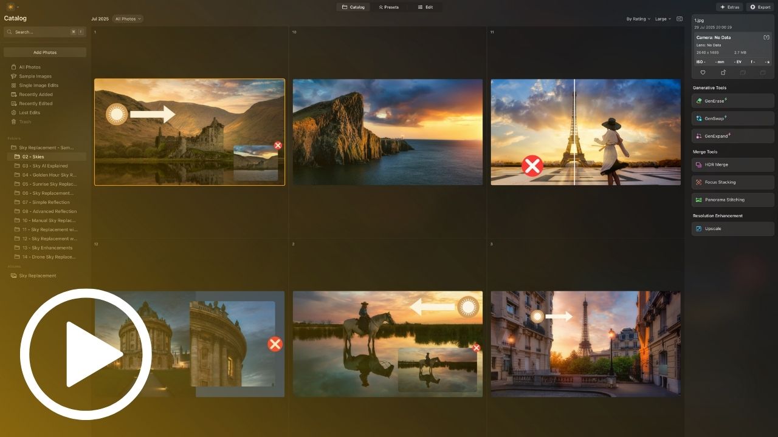Switch to the Presets tab
Image resolution: width=778 pixels, height=437 pixels.
(388, 7)
